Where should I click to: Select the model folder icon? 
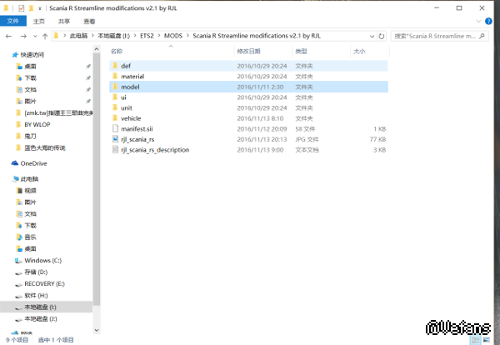(x=115, y=87)
